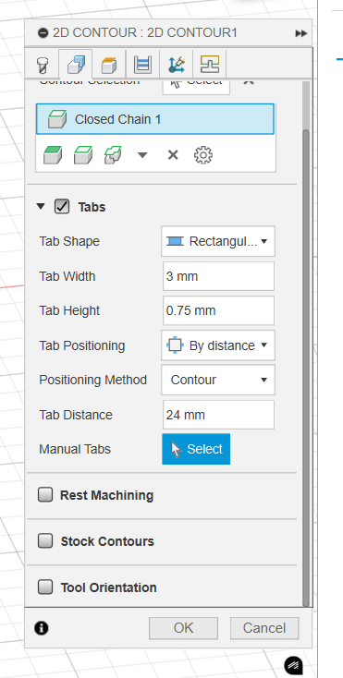The width and height of the screenshot is (343, 678).
Task: Click the gear settings icon under Closed Chain
Action: (202, 155)
